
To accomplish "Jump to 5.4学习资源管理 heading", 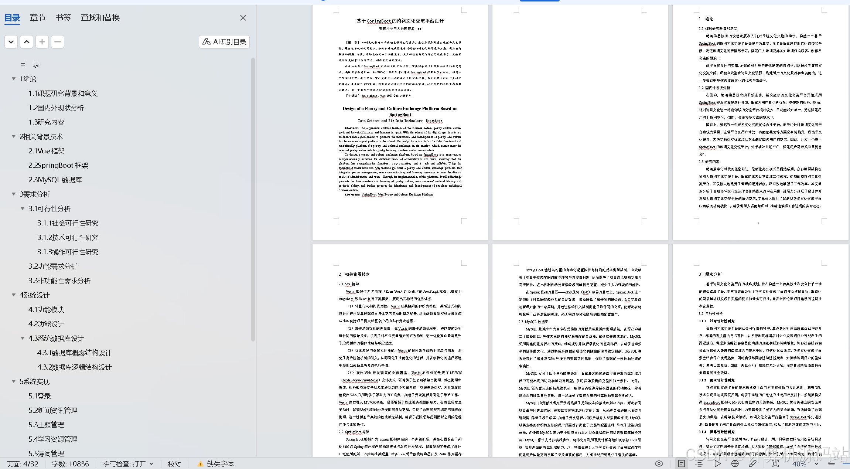I will click(53, 439).
